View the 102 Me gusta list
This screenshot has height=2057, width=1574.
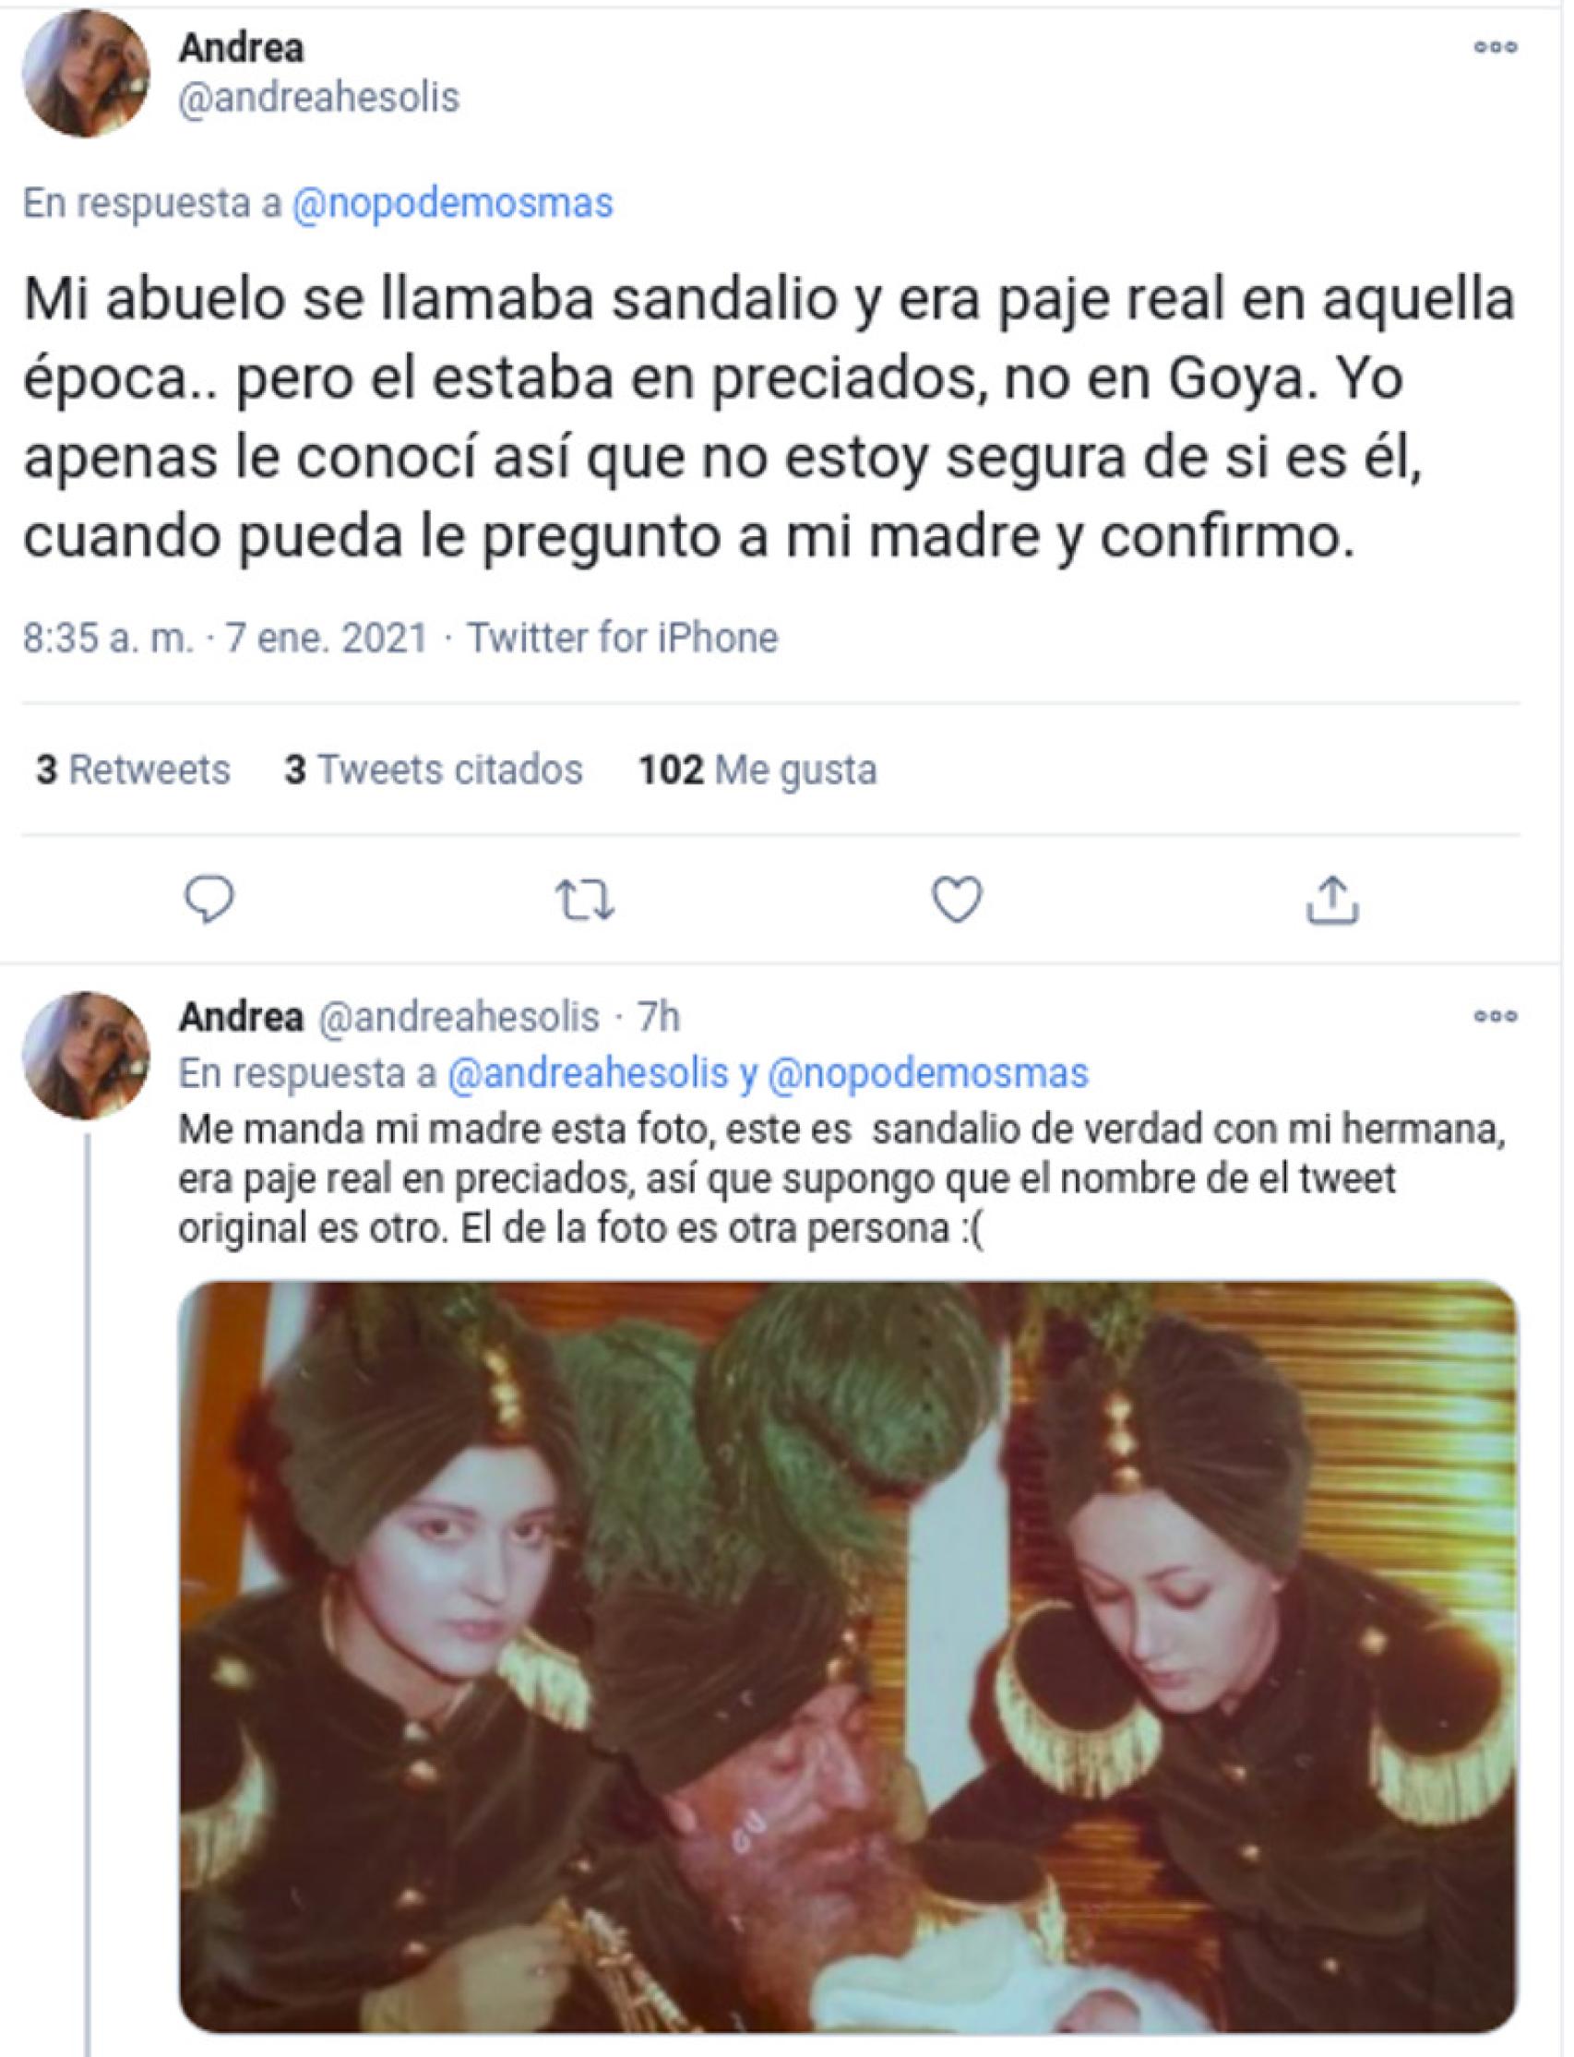[x=758, y=771]
